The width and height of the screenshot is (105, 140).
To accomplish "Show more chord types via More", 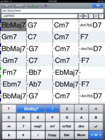I will 81,135.
